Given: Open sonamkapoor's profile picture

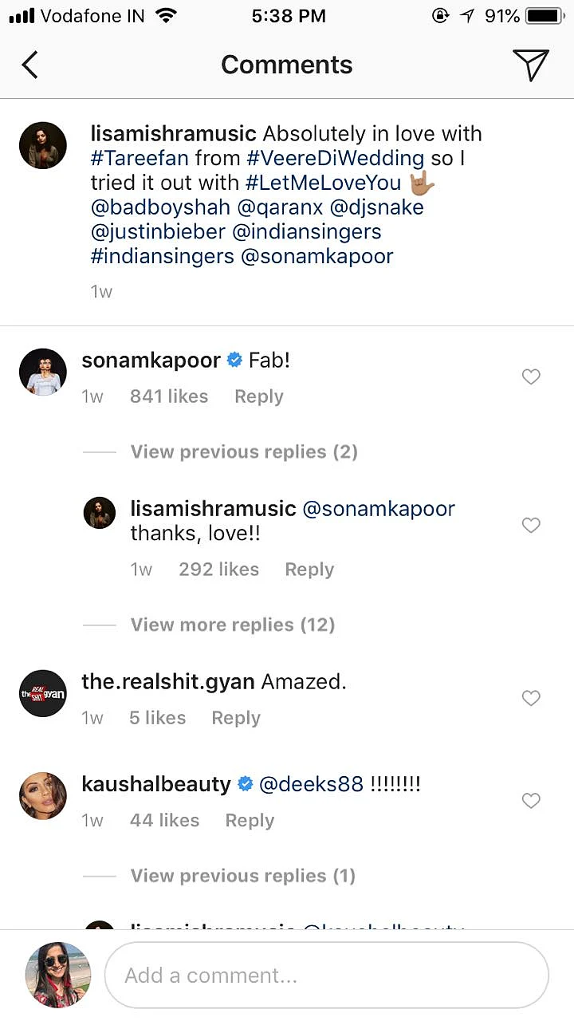Looking at the screenshot, I should [x=42, y=372].
